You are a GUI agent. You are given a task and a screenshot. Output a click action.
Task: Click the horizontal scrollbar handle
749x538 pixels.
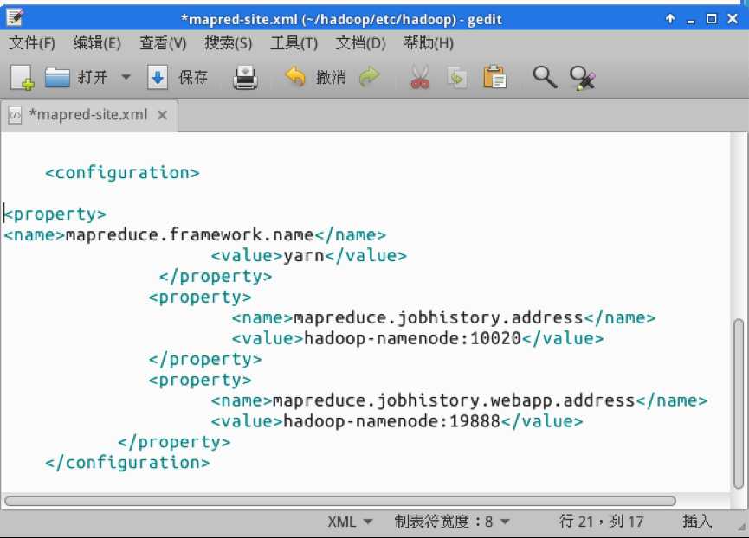(340, 501)
